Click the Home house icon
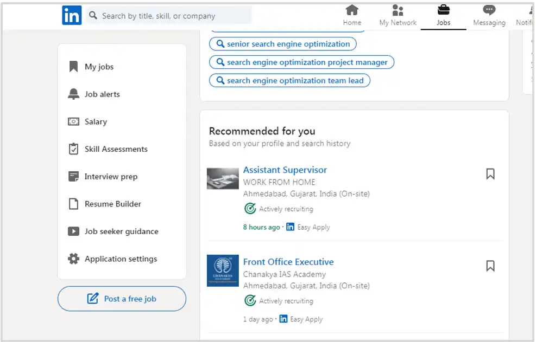Image resolution: width=536 pixels, height=342 pixels. point(352,10)
